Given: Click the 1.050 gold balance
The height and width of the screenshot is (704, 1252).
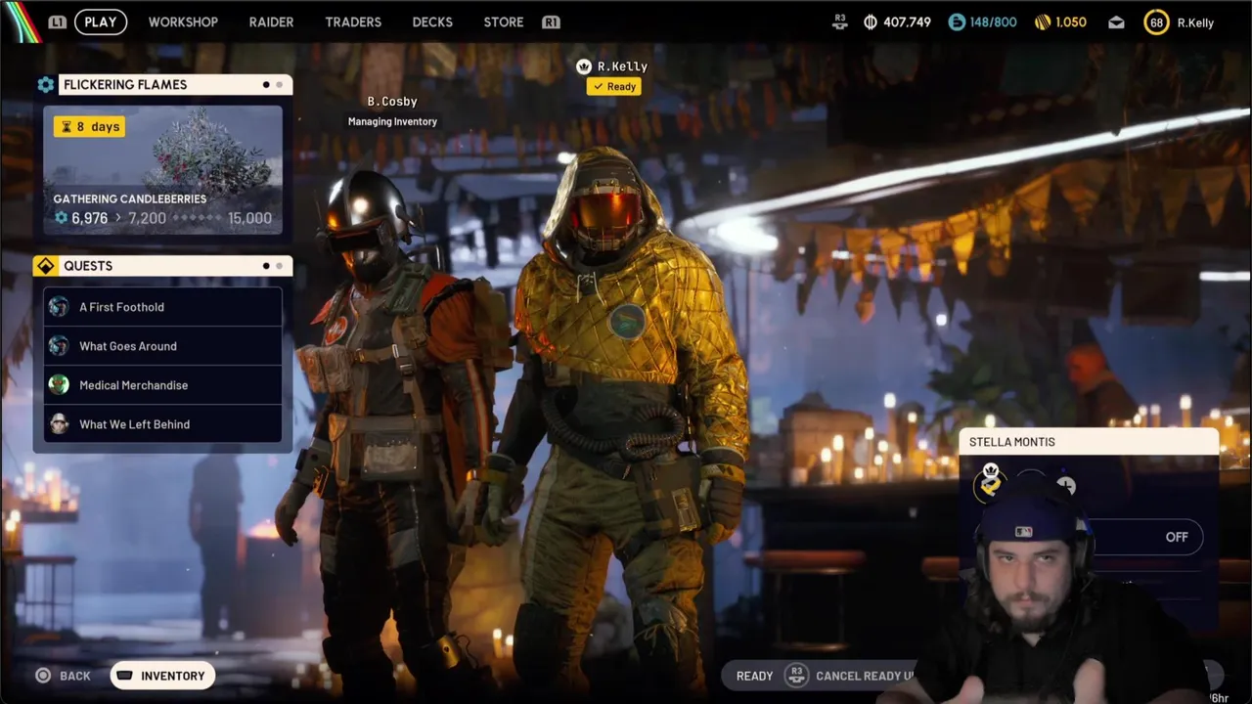Looking at the screenshot, I should (x=1071, y=22).
